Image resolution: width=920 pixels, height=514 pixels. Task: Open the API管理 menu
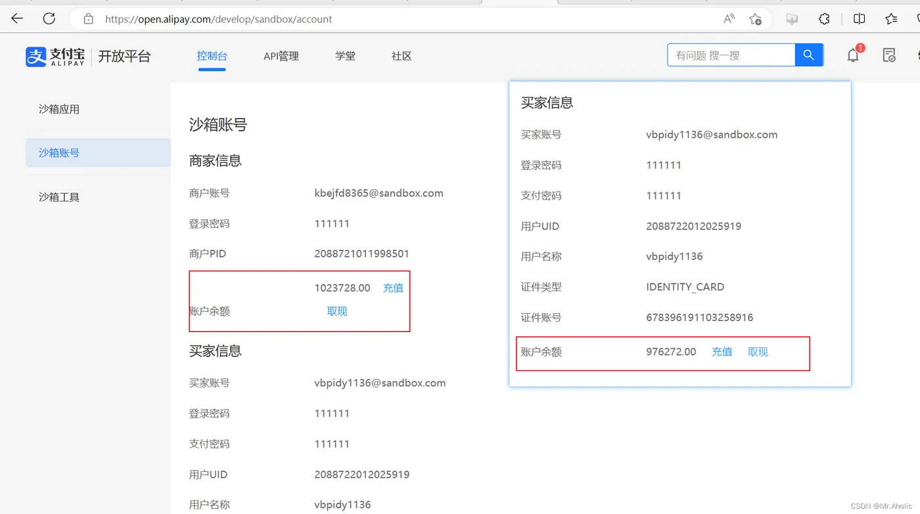coord(281,56)
